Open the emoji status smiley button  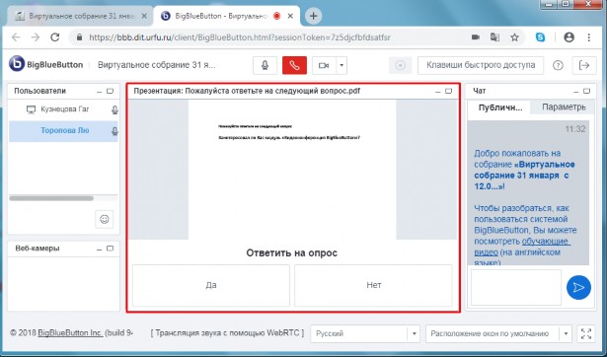[105, 219]
